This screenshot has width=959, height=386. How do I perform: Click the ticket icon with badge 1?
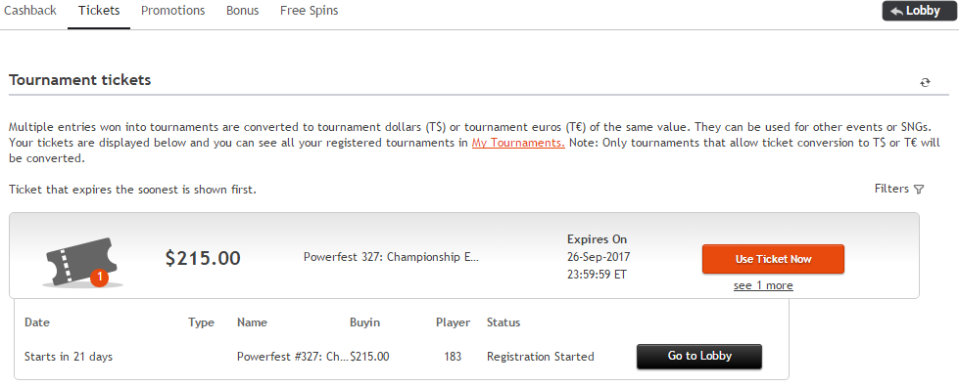tap(82, 262)
